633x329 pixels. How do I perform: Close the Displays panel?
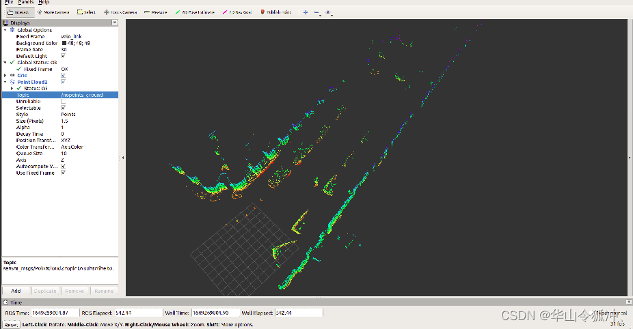[115, 23]
